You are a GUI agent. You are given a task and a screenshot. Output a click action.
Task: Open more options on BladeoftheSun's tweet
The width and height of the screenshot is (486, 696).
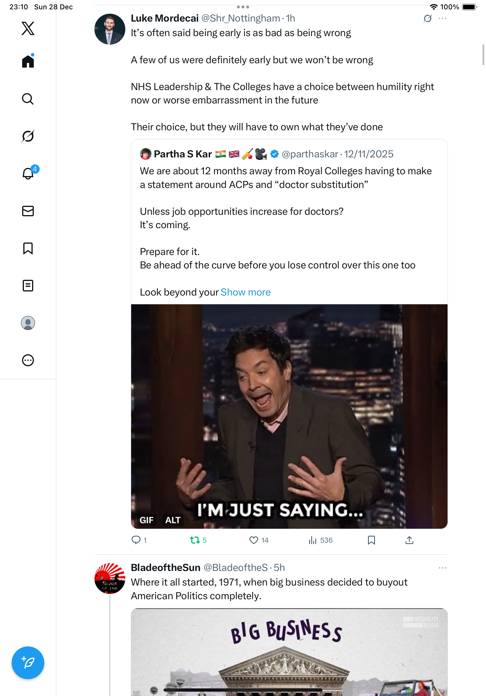pyautogui.click(x=442, y=567)
